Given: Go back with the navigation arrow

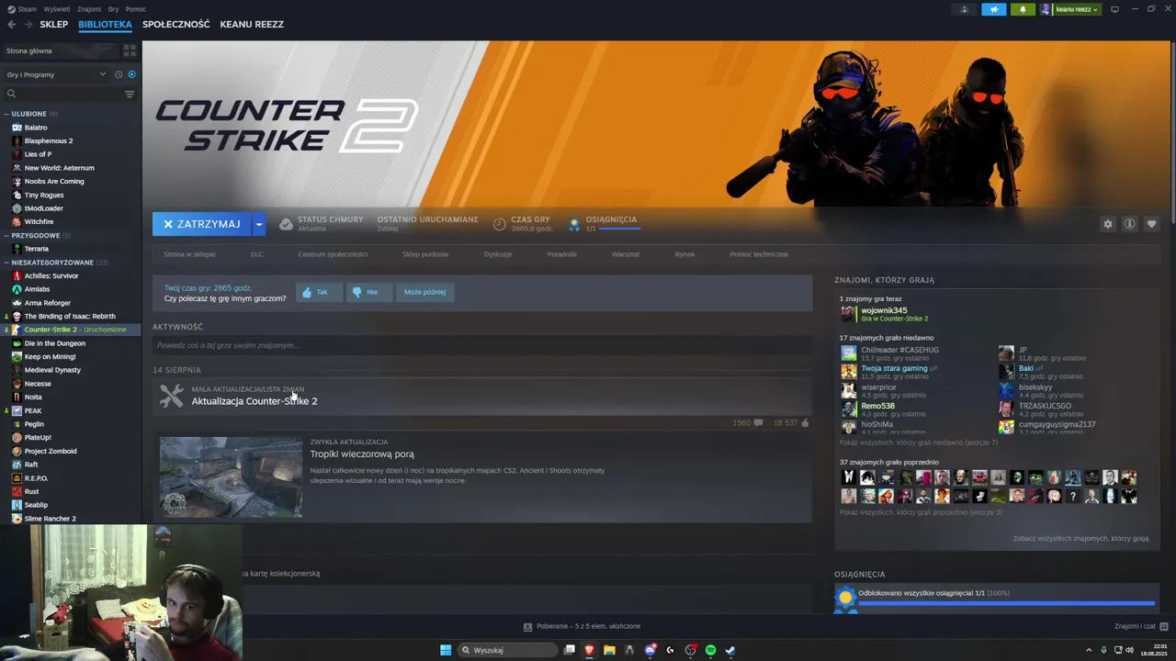Looking at the screenshot, I should coord(12,25).
